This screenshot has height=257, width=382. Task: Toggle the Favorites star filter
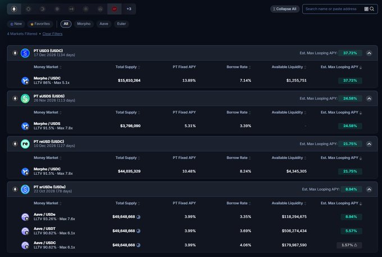40,24
